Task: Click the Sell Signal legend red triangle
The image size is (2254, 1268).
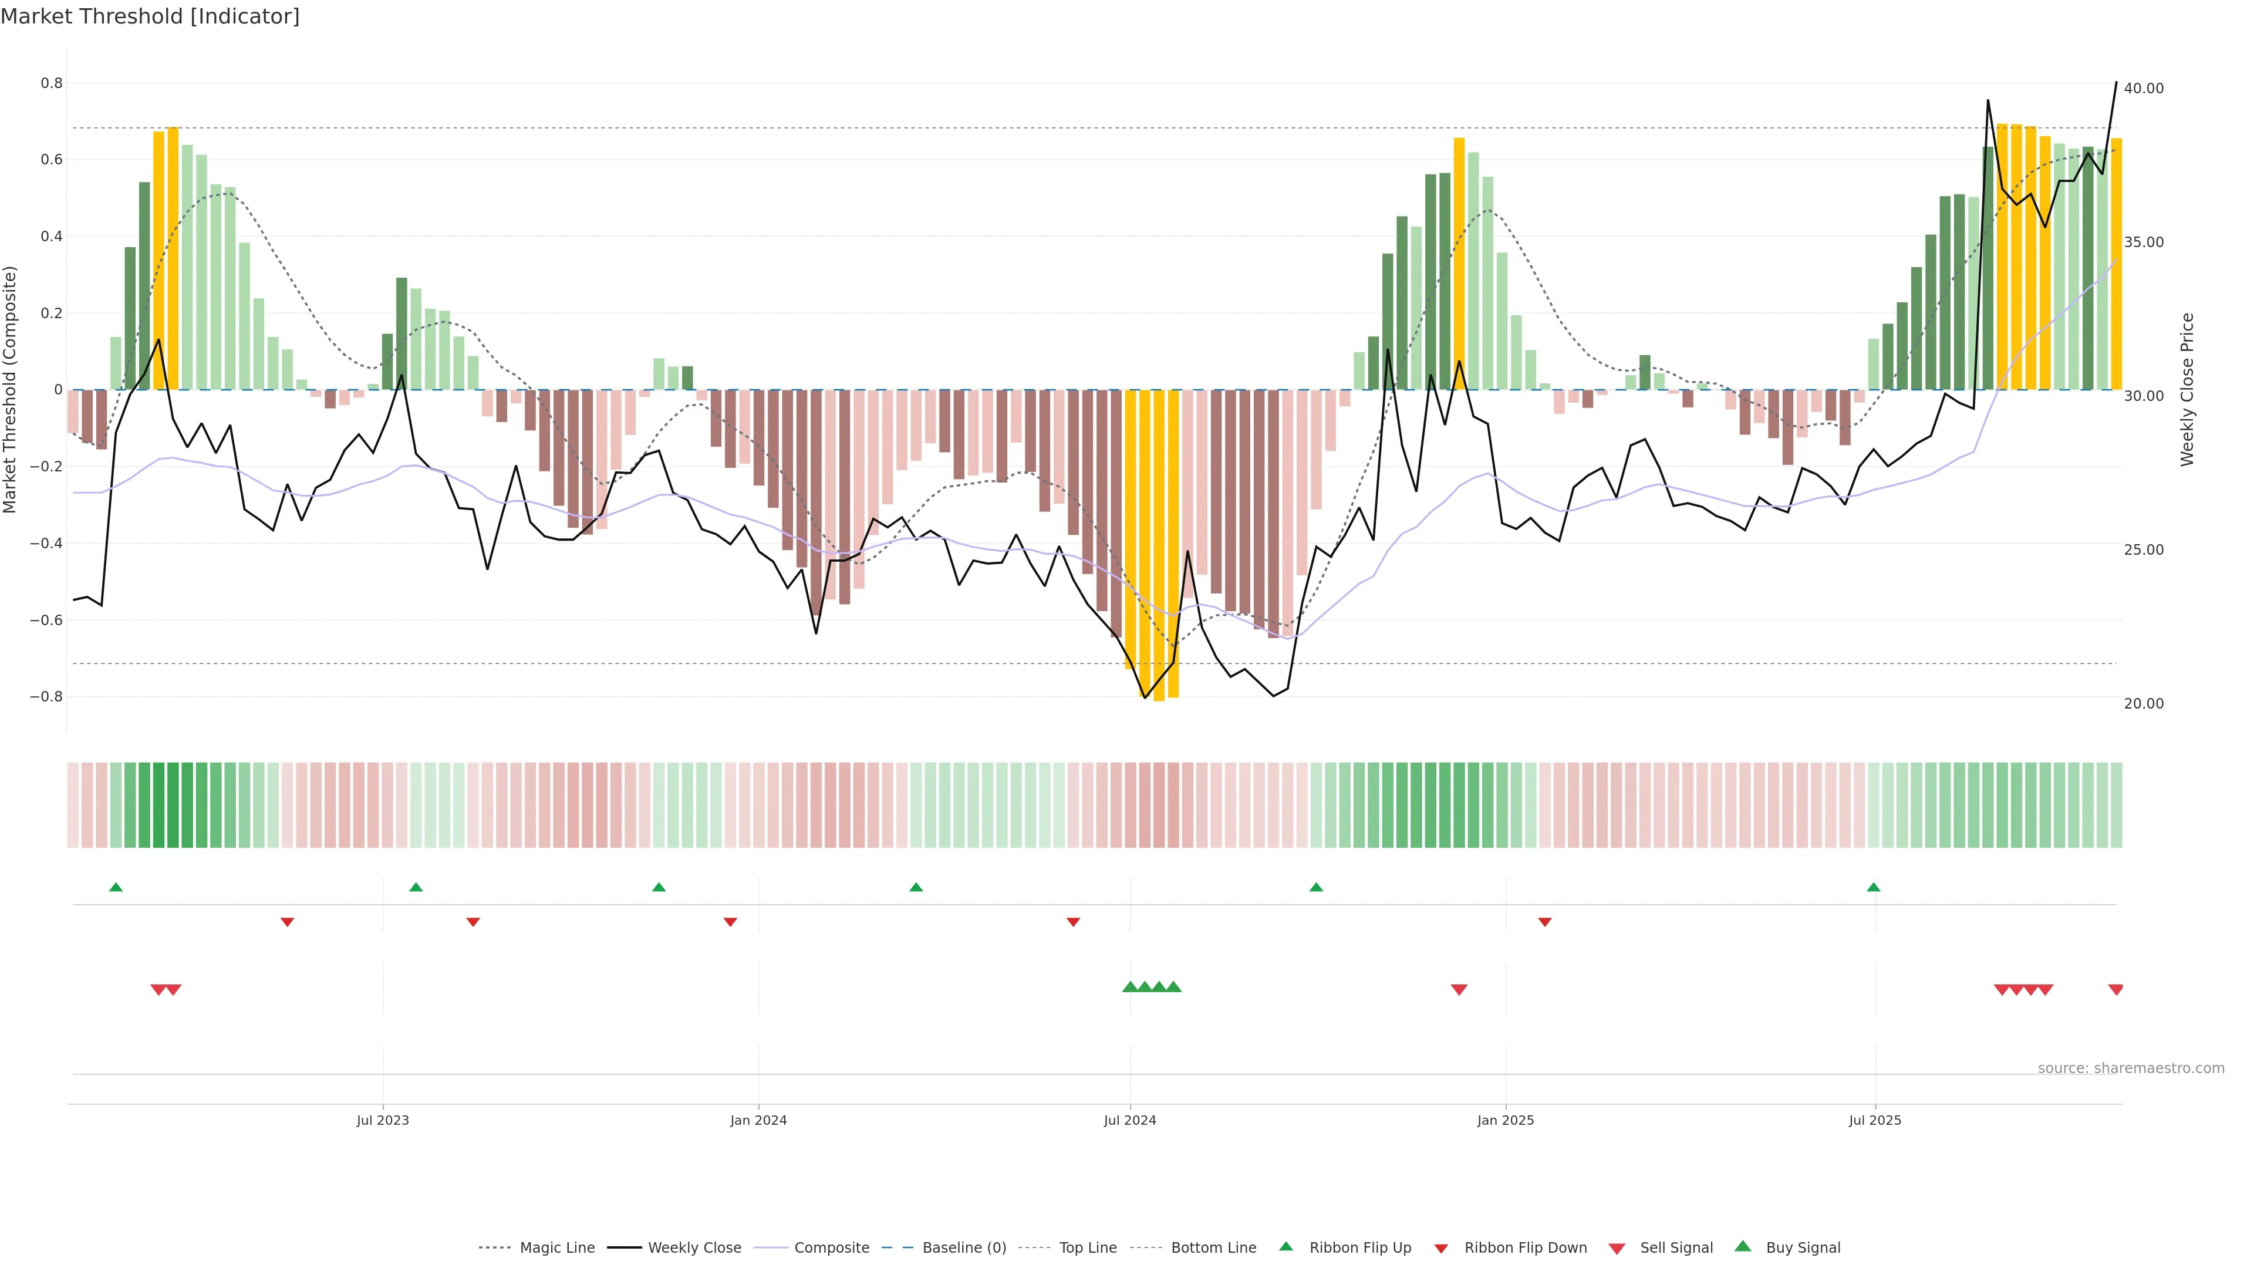Action: pos(1617,1248)
